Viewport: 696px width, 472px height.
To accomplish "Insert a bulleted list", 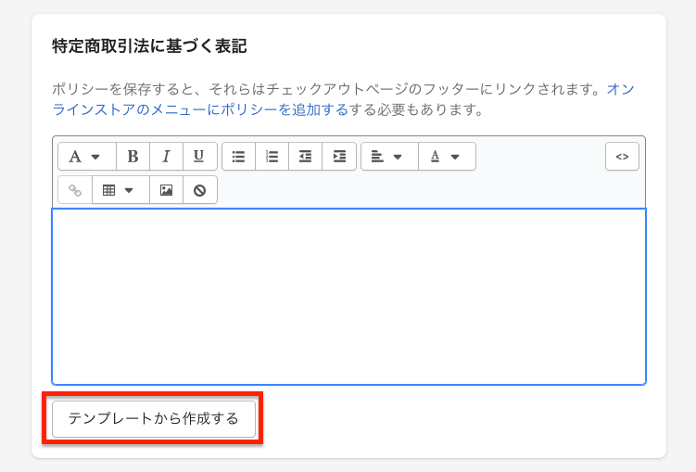I will click(x=238, y=157).
